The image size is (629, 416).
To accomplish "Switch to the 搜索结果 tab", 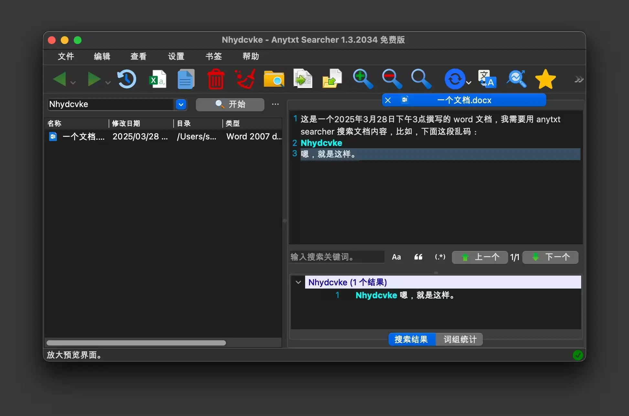I will click(x=412, y=339).
